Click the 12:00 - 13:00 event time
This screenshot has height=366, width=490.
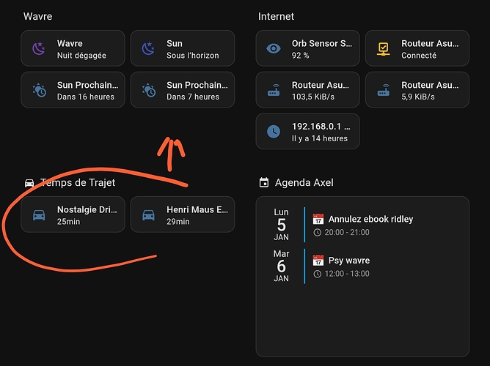347,274
